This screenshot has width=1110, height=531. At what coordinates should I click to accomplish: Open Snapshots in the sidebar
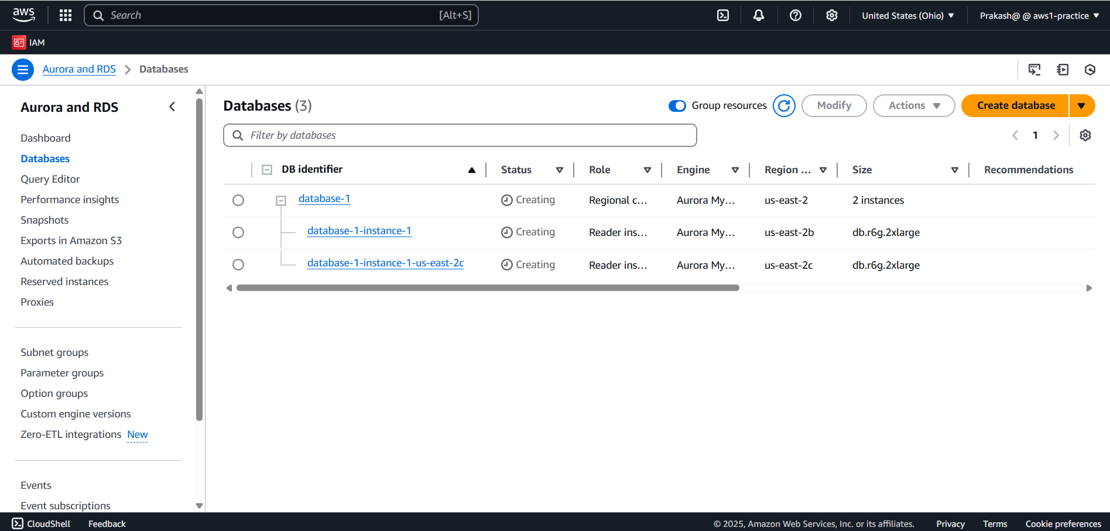(44, 220)
